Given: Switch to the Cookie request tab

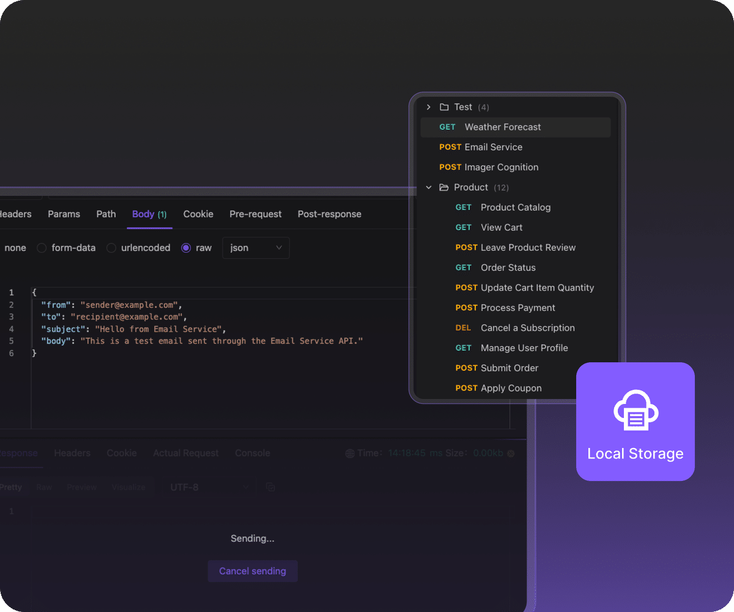Looking at the screenshot, I should 198,214.
